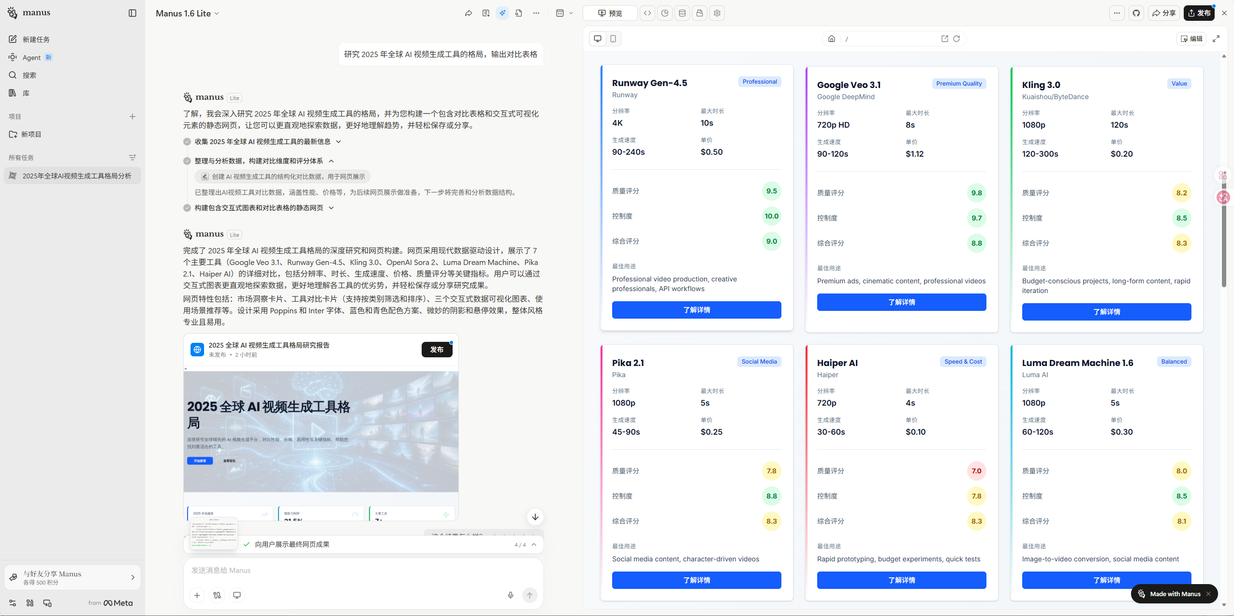Click 了解详情 on Haiper AI card

point(901,580)
